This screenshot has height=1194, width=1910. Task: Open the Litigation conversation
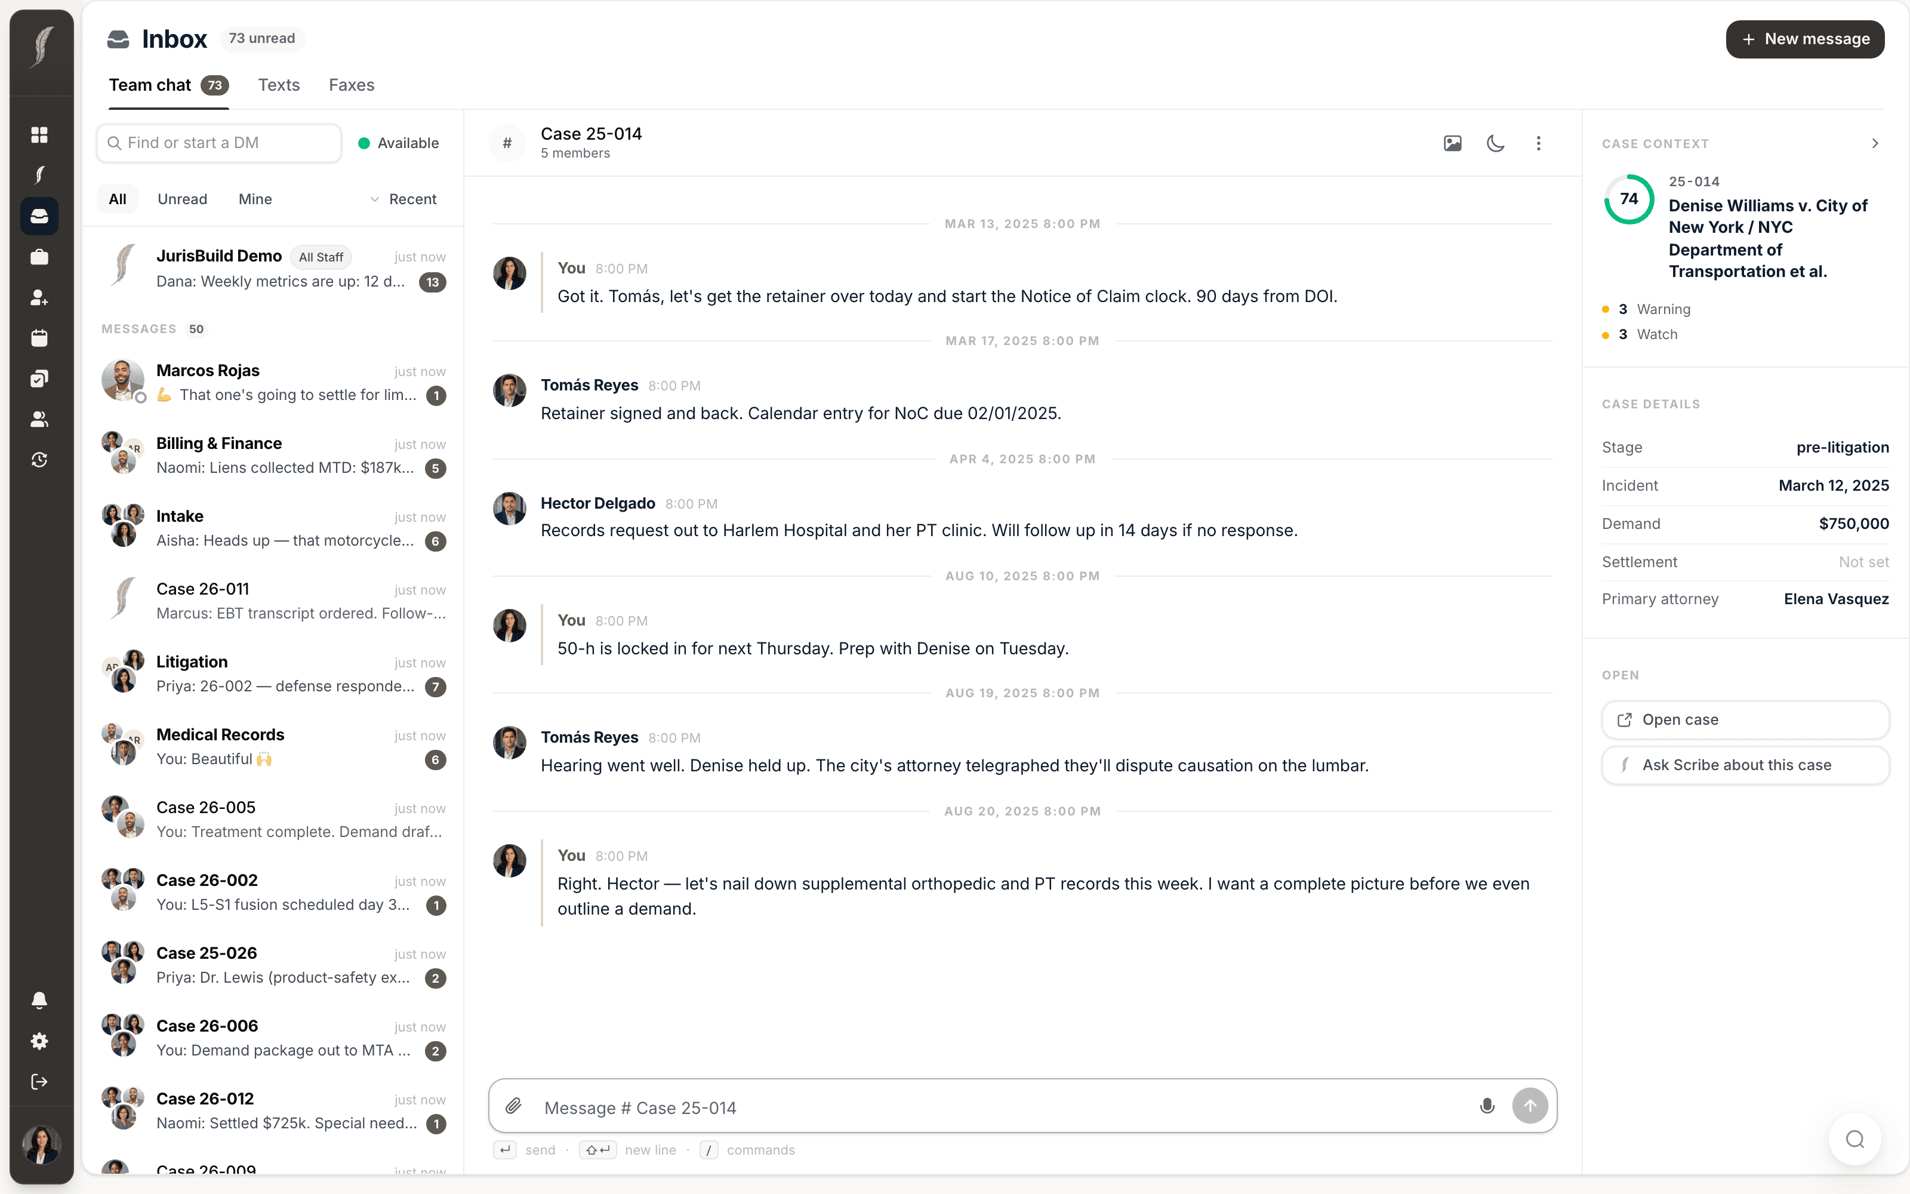[273, 673]
